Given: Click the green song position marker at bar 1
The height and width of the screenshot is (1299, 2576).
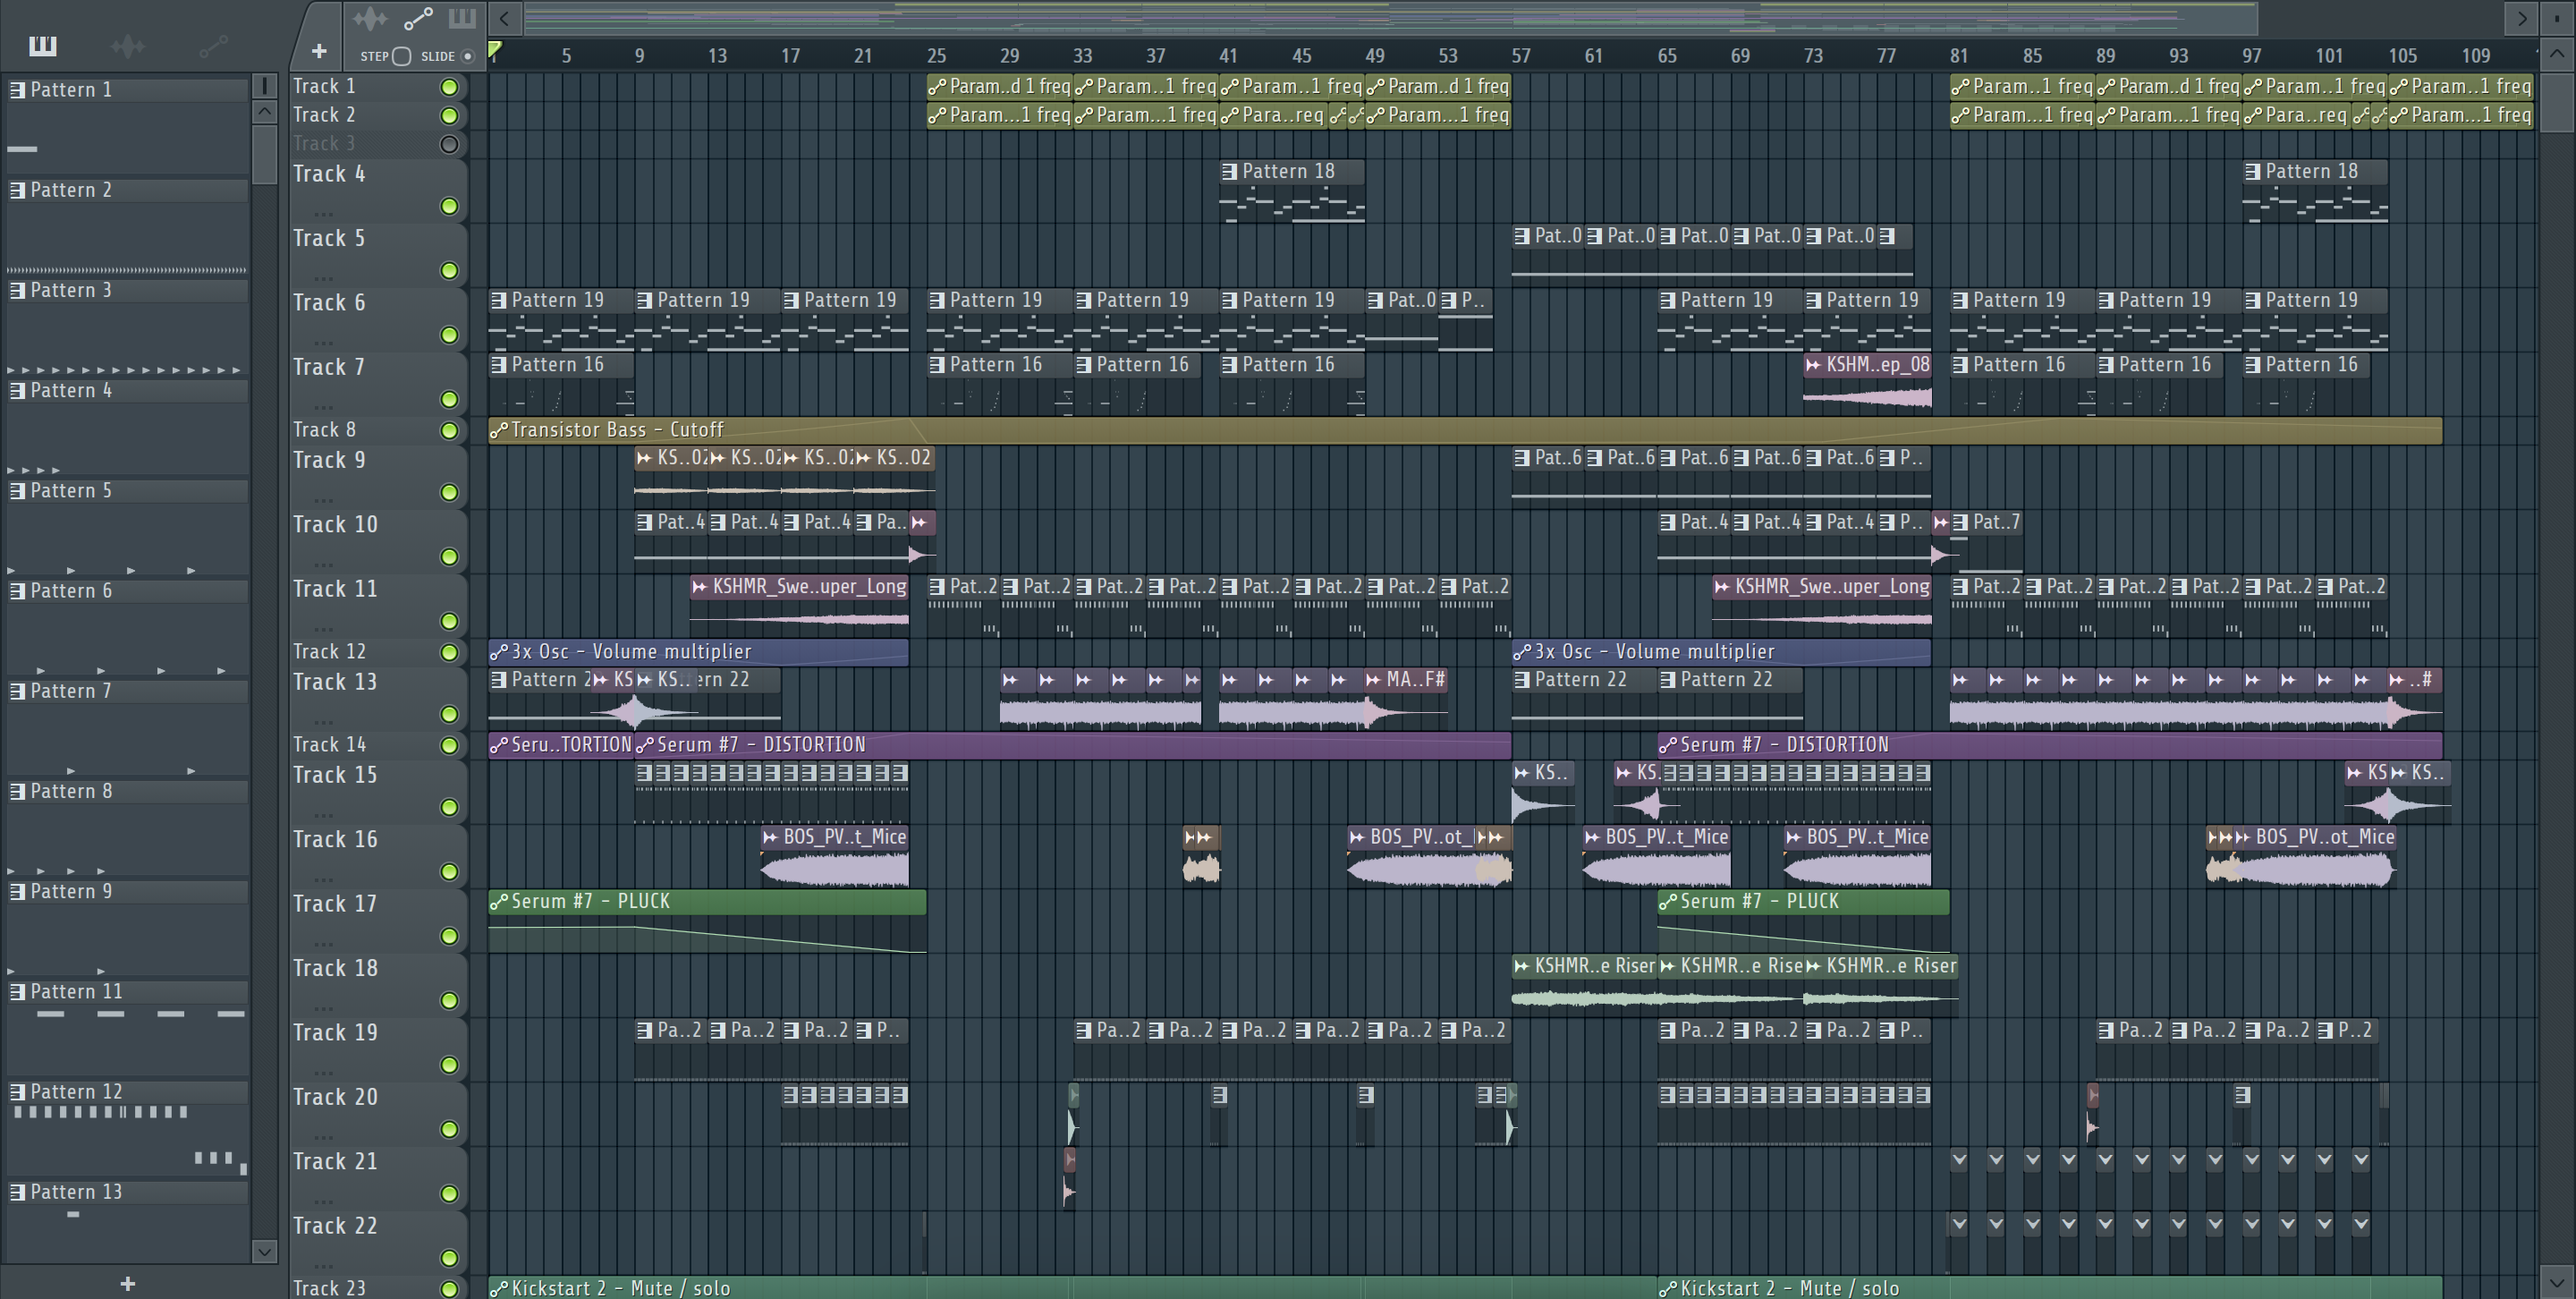Looking at the screenshot, I should [x=495, y=49].
